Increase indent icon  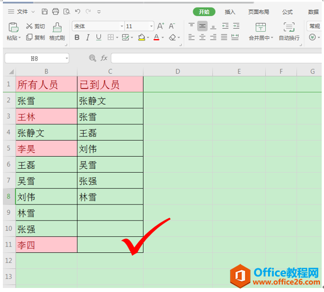pyautogui.click(x=236, y=26)
